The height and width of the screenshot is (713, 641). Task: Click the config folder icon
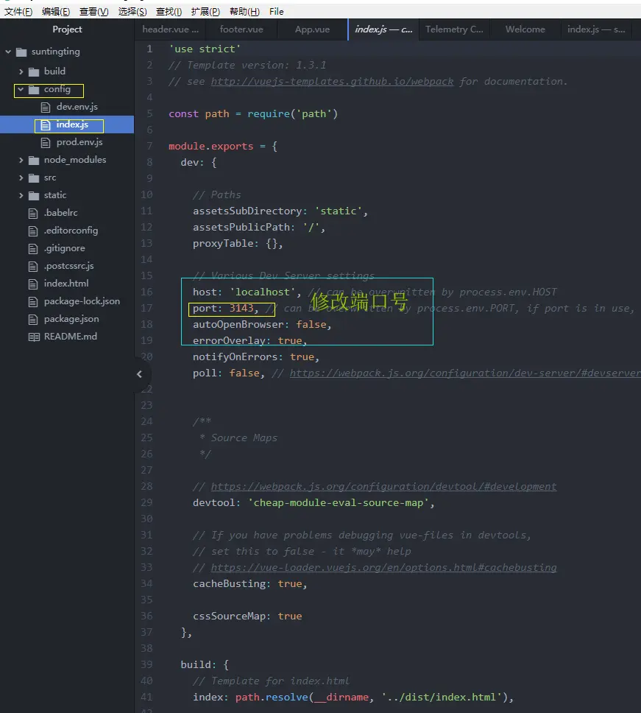[34, 90]
